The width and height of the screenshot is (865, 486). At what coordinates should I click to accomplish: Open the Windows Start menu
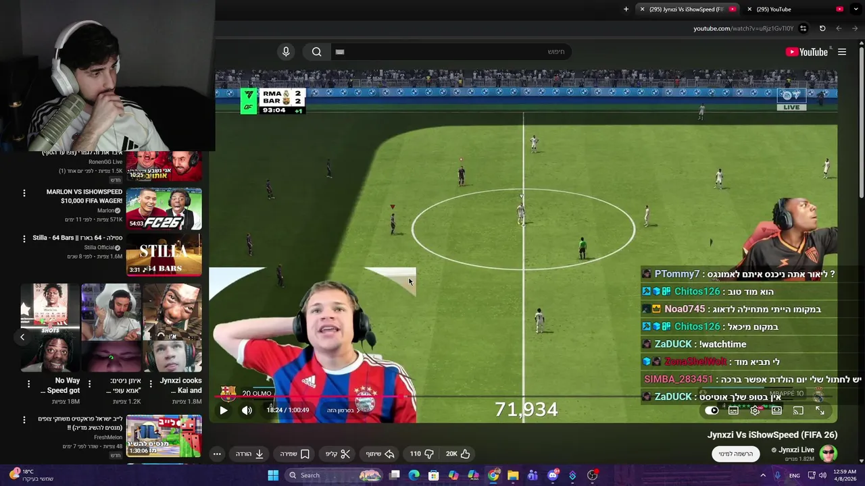click(273, 475)
